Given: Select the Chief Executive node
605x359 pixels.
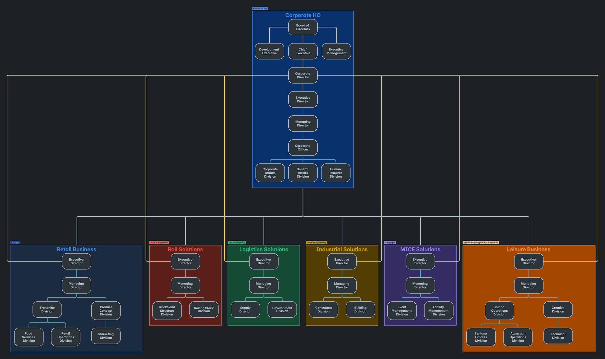Looking at the screenshot, I should [x=303, y=51].
